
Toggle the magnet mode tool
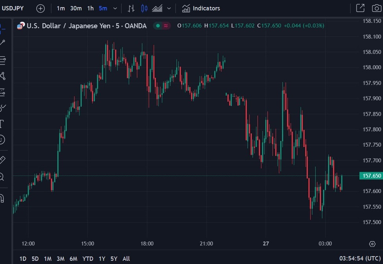(2, 198)
